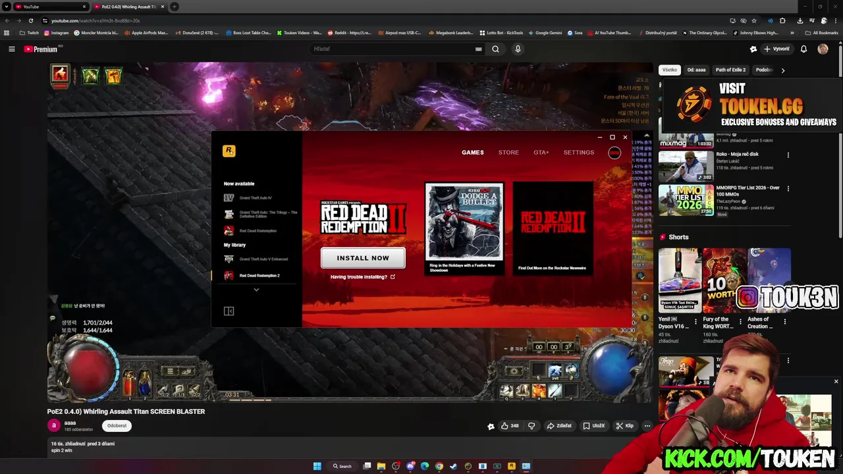Switch to GAMES tab in launcher
The height and width of the screenshot is (474, 843).
coord(472,152)
